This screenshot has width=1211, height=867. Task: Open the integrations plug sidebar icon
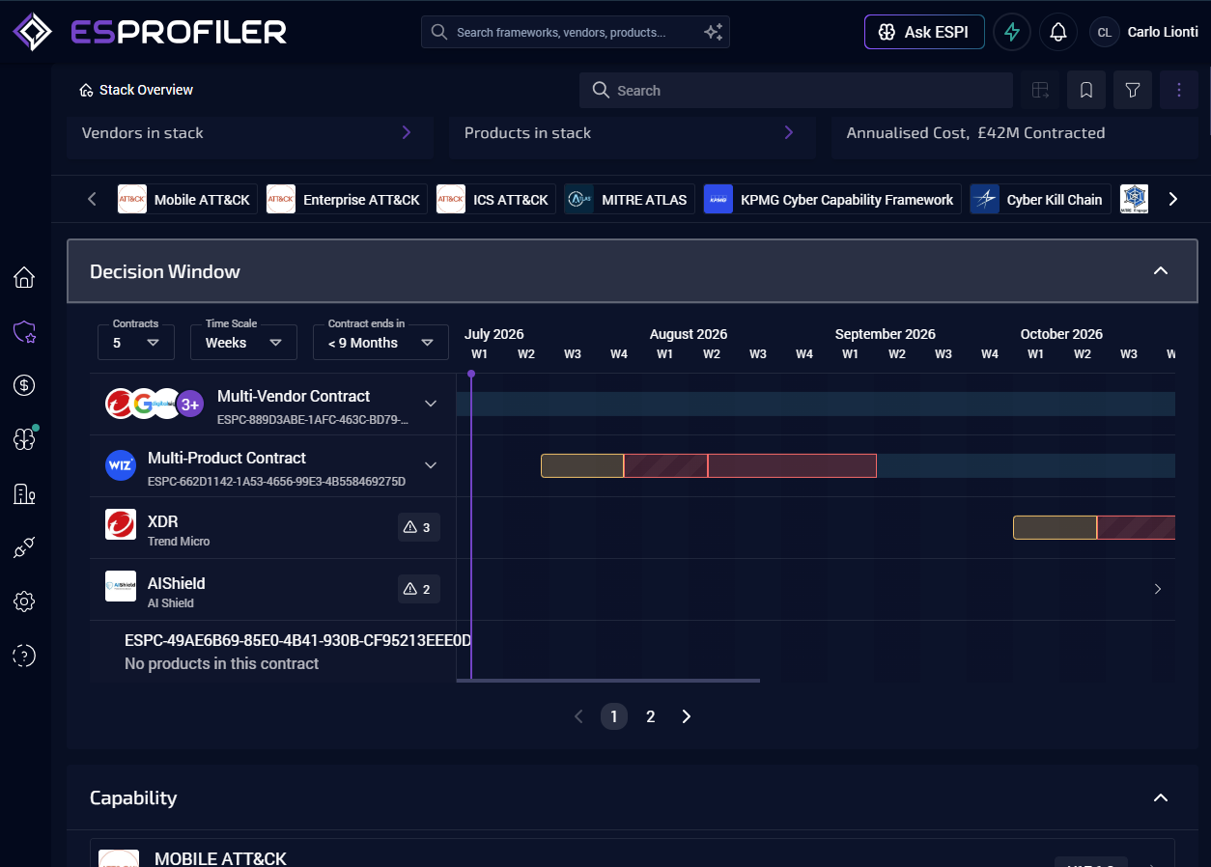point(24,548)
